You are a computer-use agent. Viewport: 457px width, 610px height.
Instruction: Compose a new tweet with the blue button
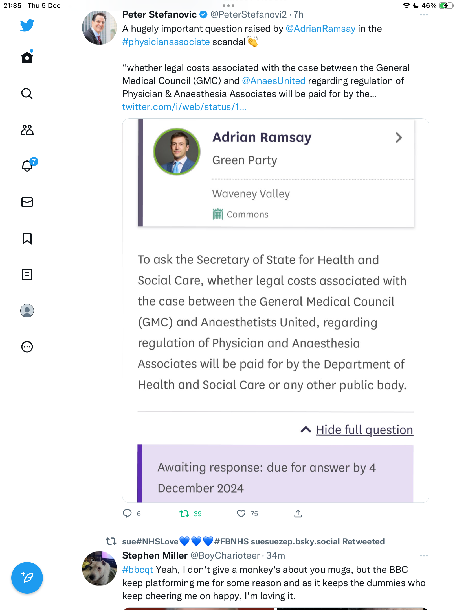click(27, 578)
